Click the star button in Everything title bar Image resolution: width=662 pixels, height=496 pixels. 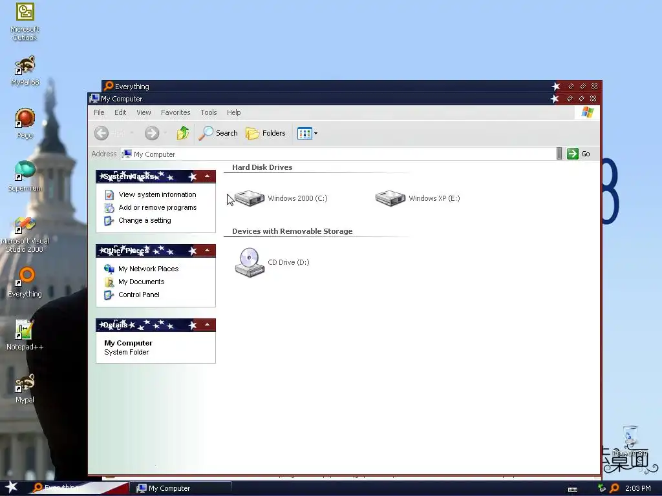point(555,87)
